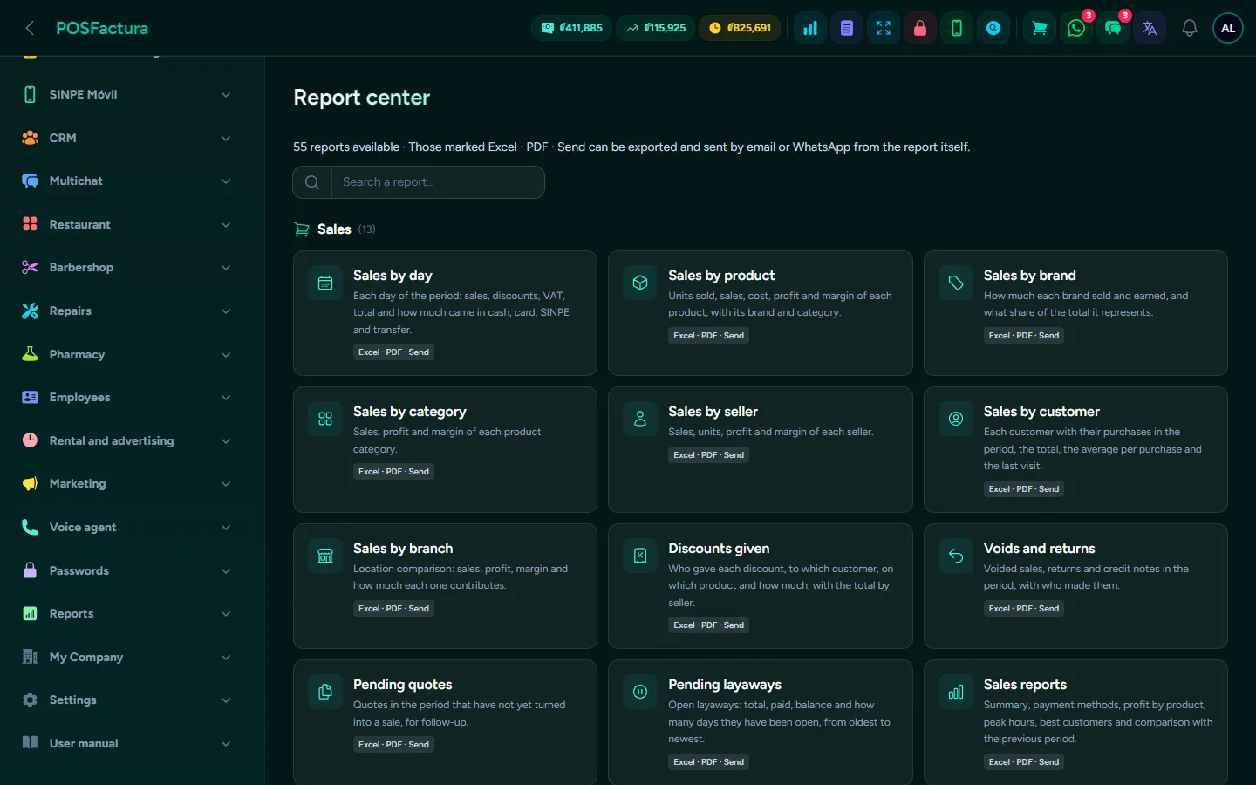Screen dimensions: 1256x785
Task: Open the Sales by day report
Action: click(445, 313)
